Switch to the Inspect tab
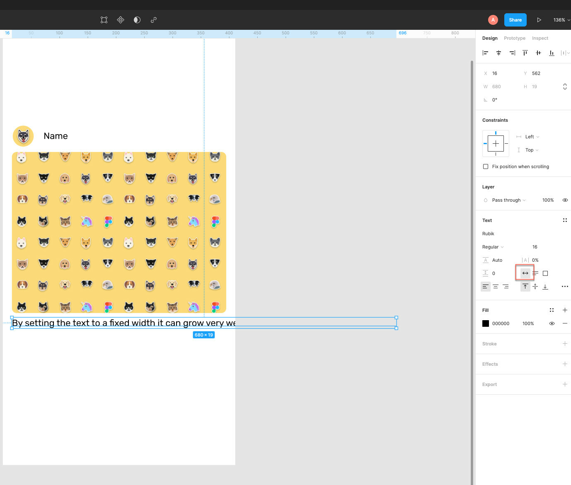 pos(540,38)
